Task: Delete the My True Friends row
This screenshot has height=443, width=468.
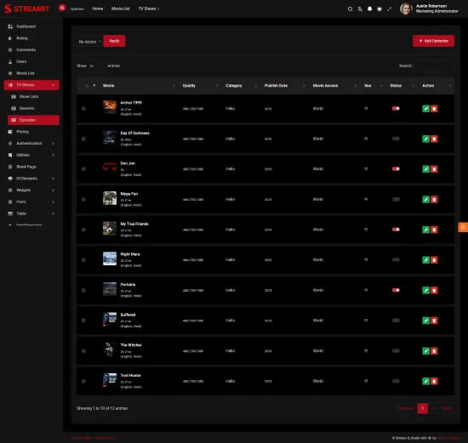Action: click(434, 230)
